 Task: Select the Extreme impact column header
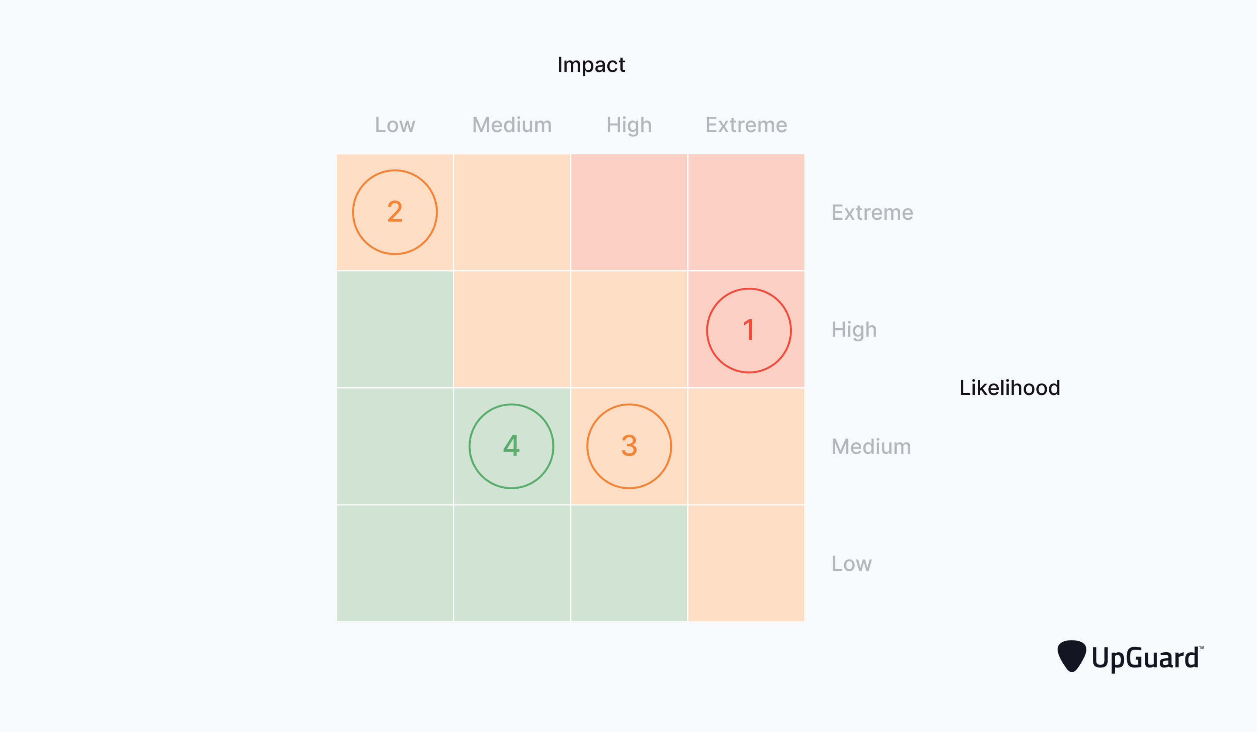pos(746,125)
